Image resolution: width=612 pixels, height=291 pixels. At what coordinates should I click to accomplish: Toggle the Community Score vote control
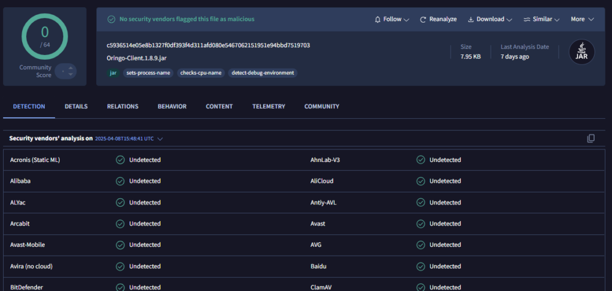click(65, 72)
